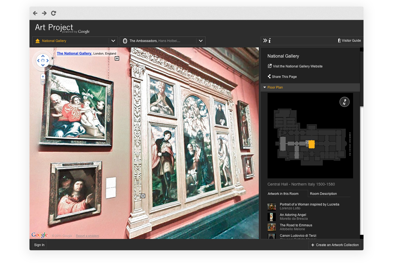
Task: Click Share This Page
Action: pyautogui.click(x=282, y=77)
